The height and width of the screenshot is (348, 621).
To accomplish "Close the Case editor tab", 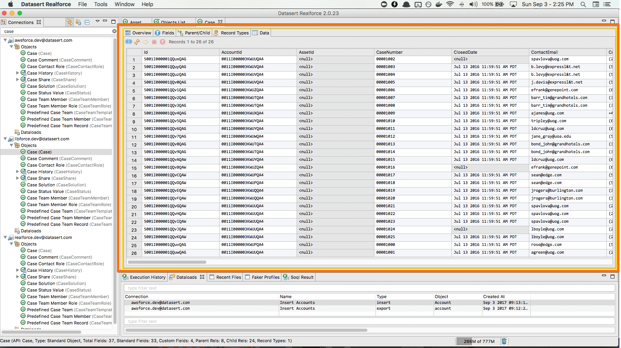I will 220,22.
